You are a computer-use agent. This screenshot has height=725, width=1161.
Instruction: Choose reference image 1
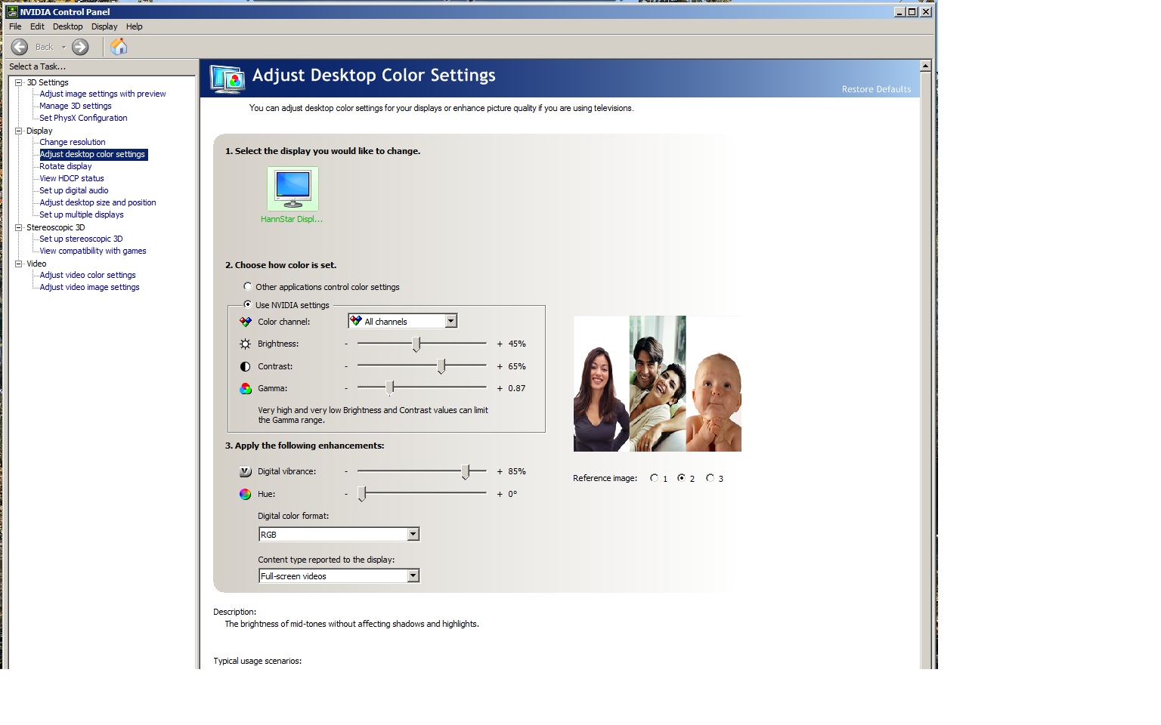click(654, 478)
